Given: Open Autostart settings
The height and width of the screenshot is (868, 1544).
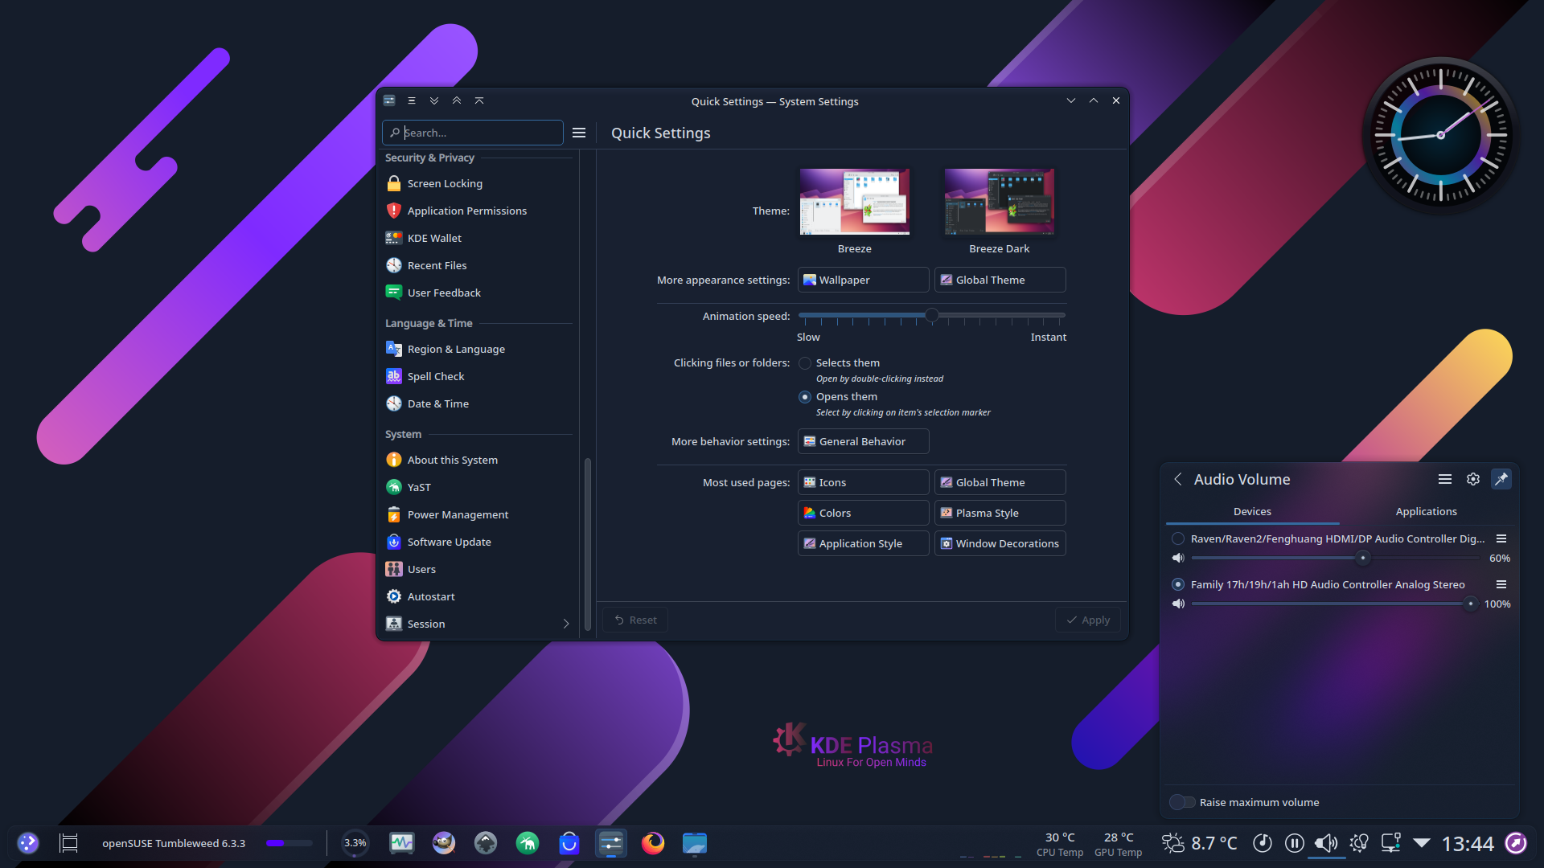Looking at the screenshot, I should point(478,596).
